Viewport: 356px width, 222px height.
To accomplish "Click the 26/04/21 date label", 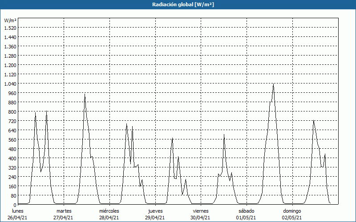I will click(17, 218).
